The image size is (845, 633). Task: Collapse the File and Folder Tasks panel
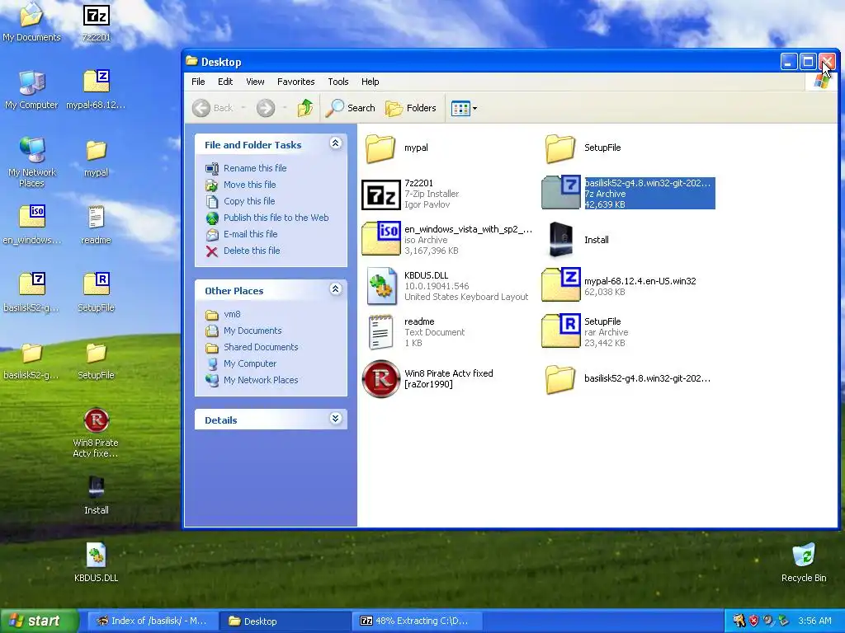[x=335, y=143]
